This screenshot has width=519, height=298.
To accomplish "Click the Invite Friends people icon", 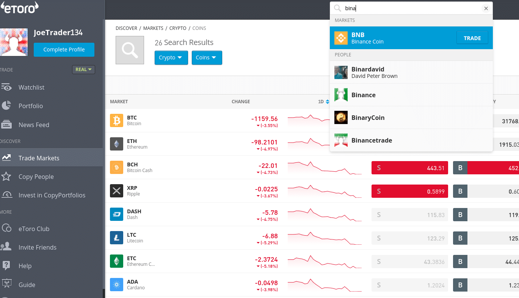I will [x=6, y=247].
